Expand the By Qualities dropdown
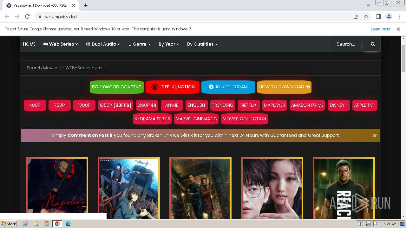This screenshot has width=406, height=228. (202, 44)
